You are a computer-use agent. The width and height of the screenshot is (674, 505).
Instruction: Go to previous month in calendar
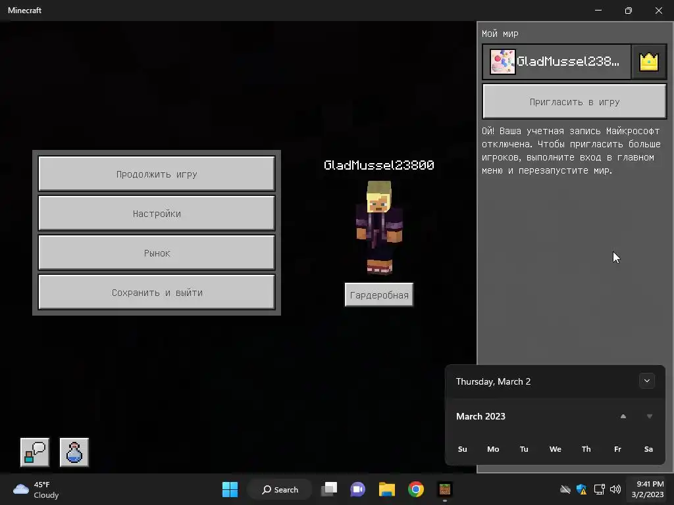coord(623,416)
